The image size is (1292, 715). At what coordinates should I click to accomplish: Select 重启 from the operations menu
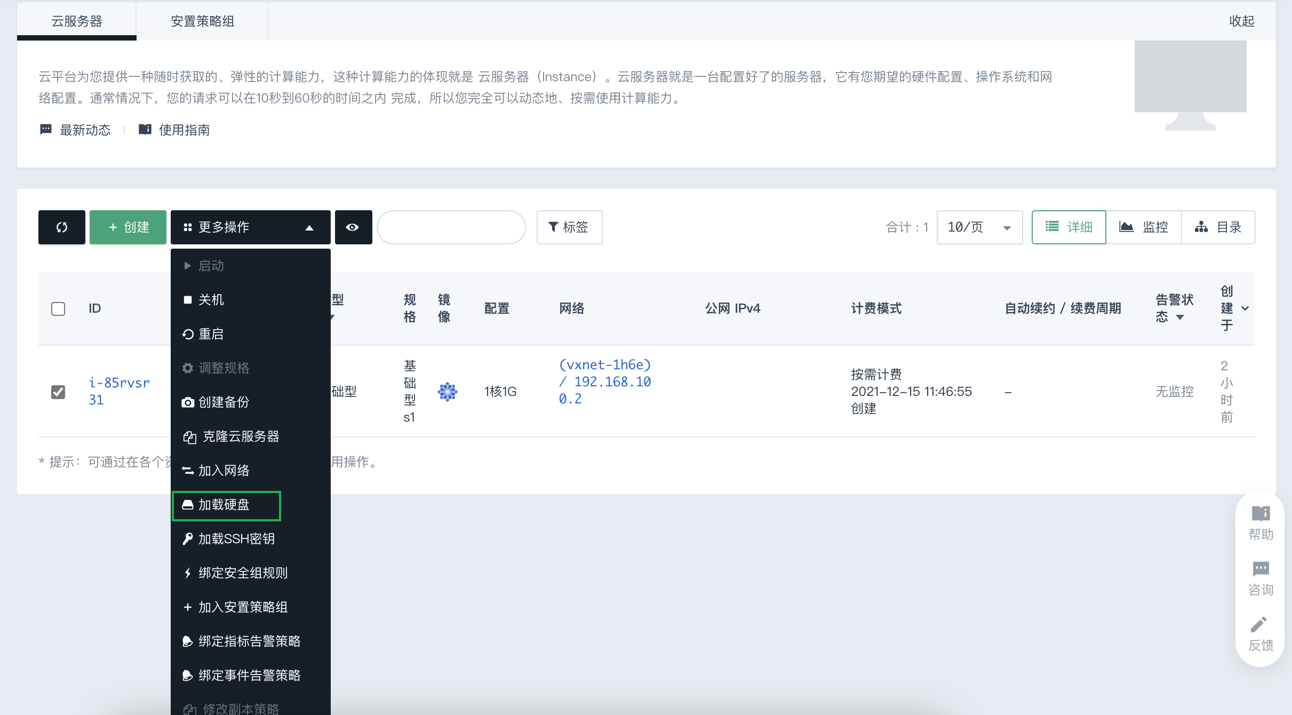click(251, 334)
